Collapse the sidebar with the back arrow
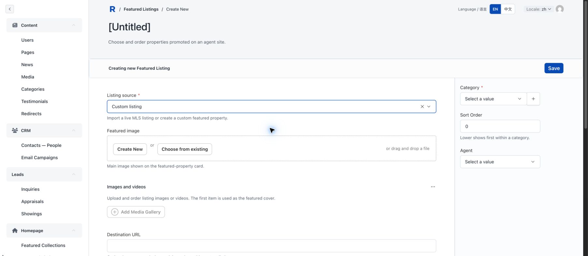 [x=10, y=9]
